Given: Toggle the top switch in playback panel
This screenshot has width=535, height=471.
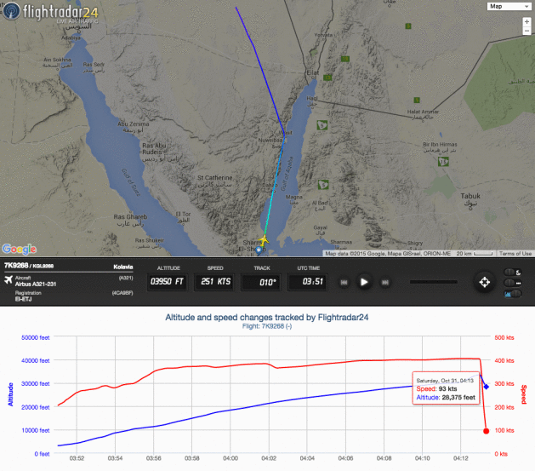Looking at the screenshot, I should point(512,270).
